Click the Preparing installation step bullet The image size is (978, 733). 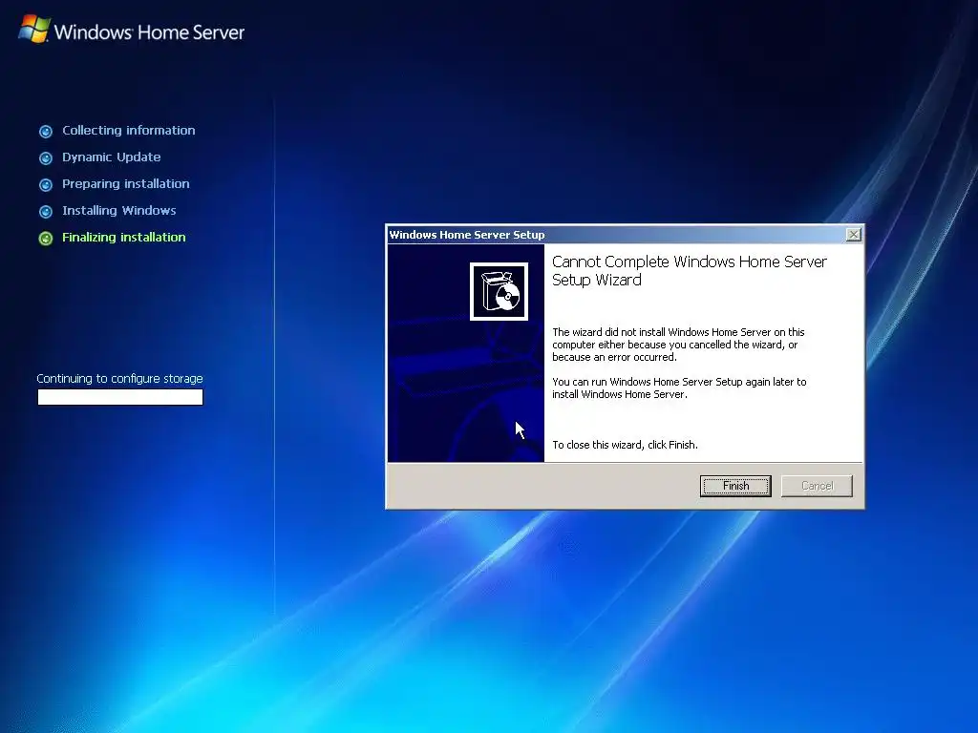46,184
